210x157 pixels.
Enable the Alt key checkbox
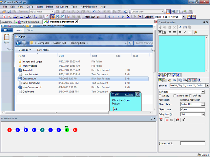pyautogui.click(x=160, y=96)
